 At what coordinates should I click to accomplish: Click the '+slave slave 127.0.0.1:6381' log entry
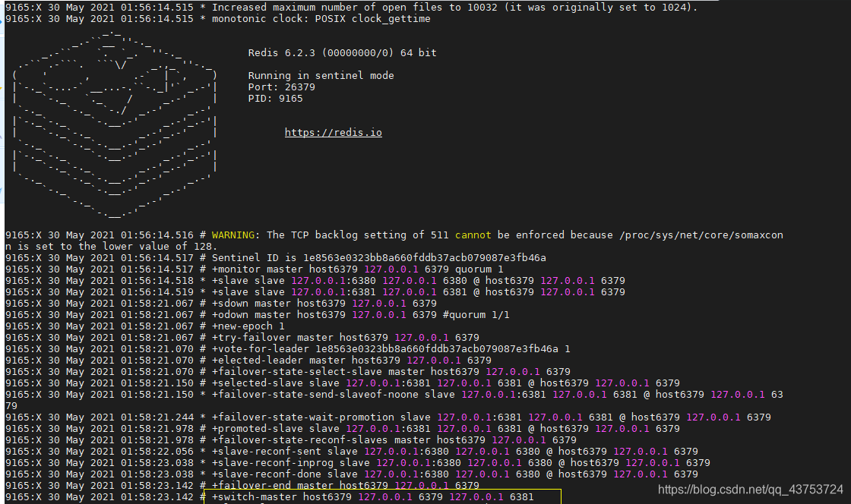pyautogui.click(x=315, y=292)
